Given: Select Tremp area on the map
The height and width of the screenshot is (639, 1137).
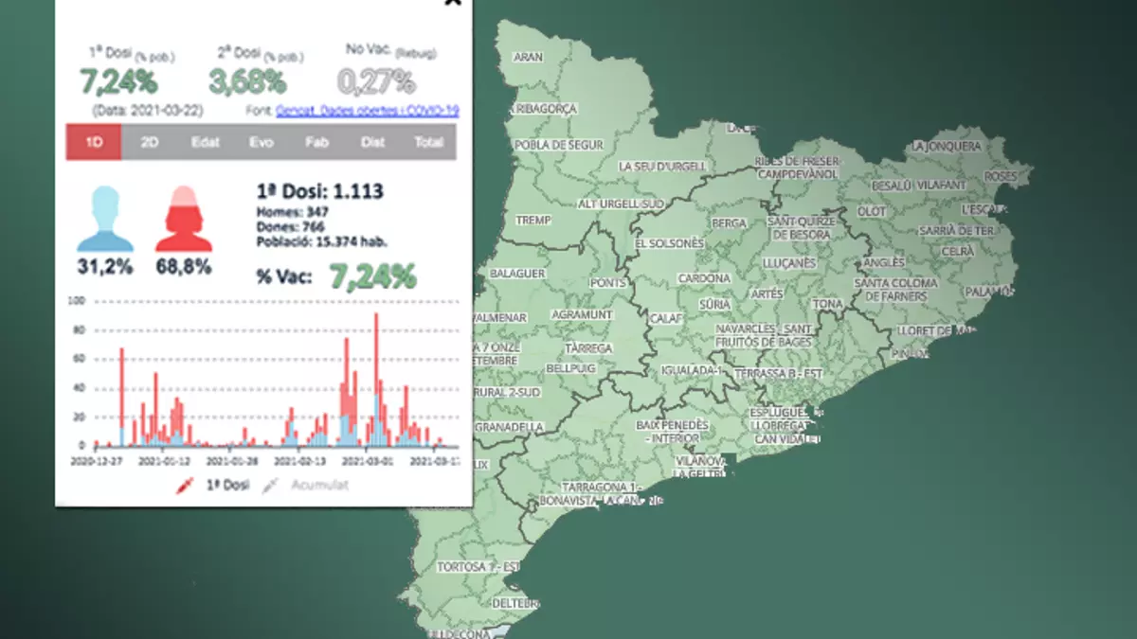Looking at the screenshot, I should [x=532, y=220].
